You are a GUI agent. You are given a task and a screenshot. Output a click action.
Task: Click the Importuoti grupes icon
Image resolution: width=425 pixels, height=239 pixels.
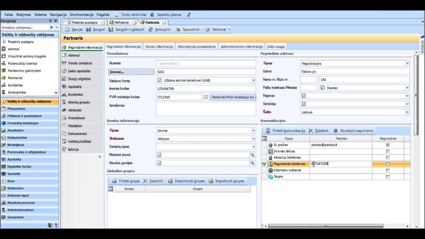(x=211, y=181)
